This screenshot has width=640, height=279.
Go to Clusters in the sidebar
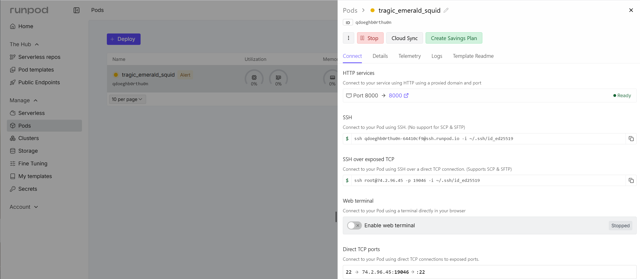(28, 138)
